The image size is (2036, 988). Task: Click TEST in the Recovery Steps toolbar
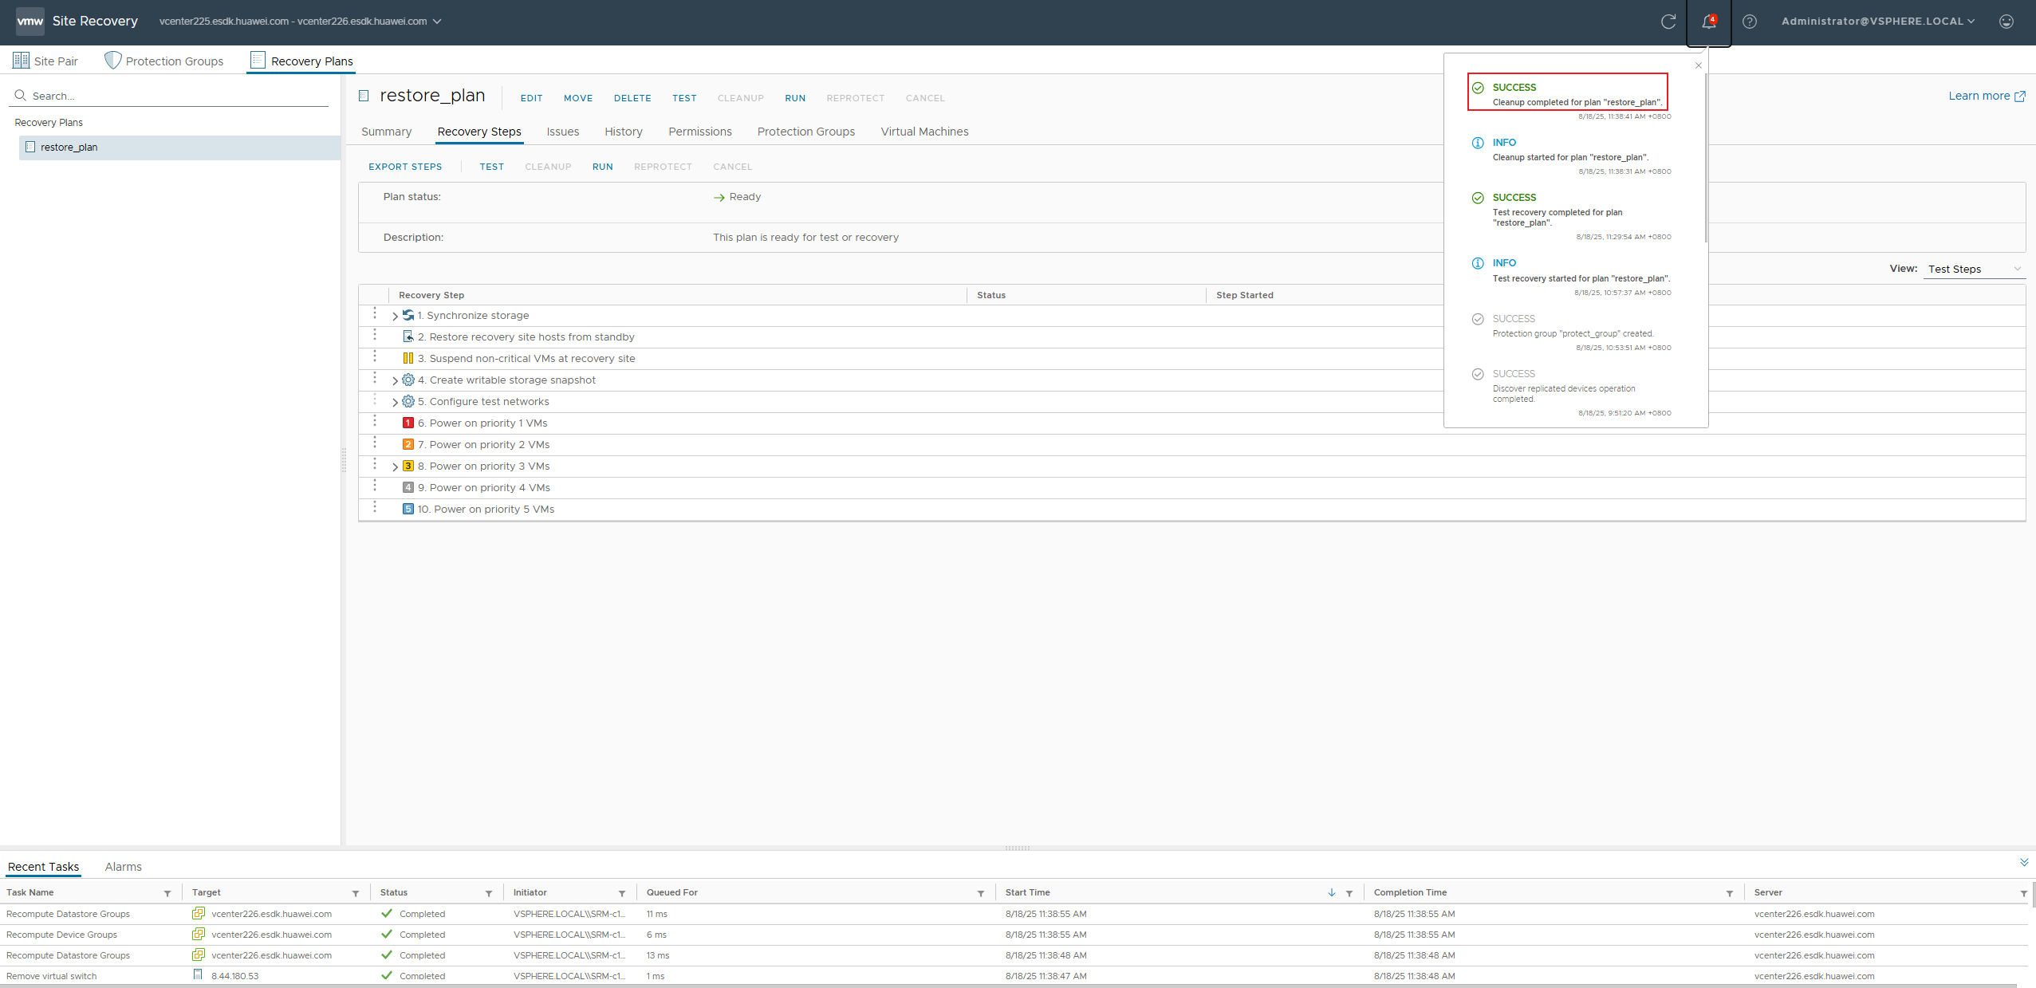[492, 167]
